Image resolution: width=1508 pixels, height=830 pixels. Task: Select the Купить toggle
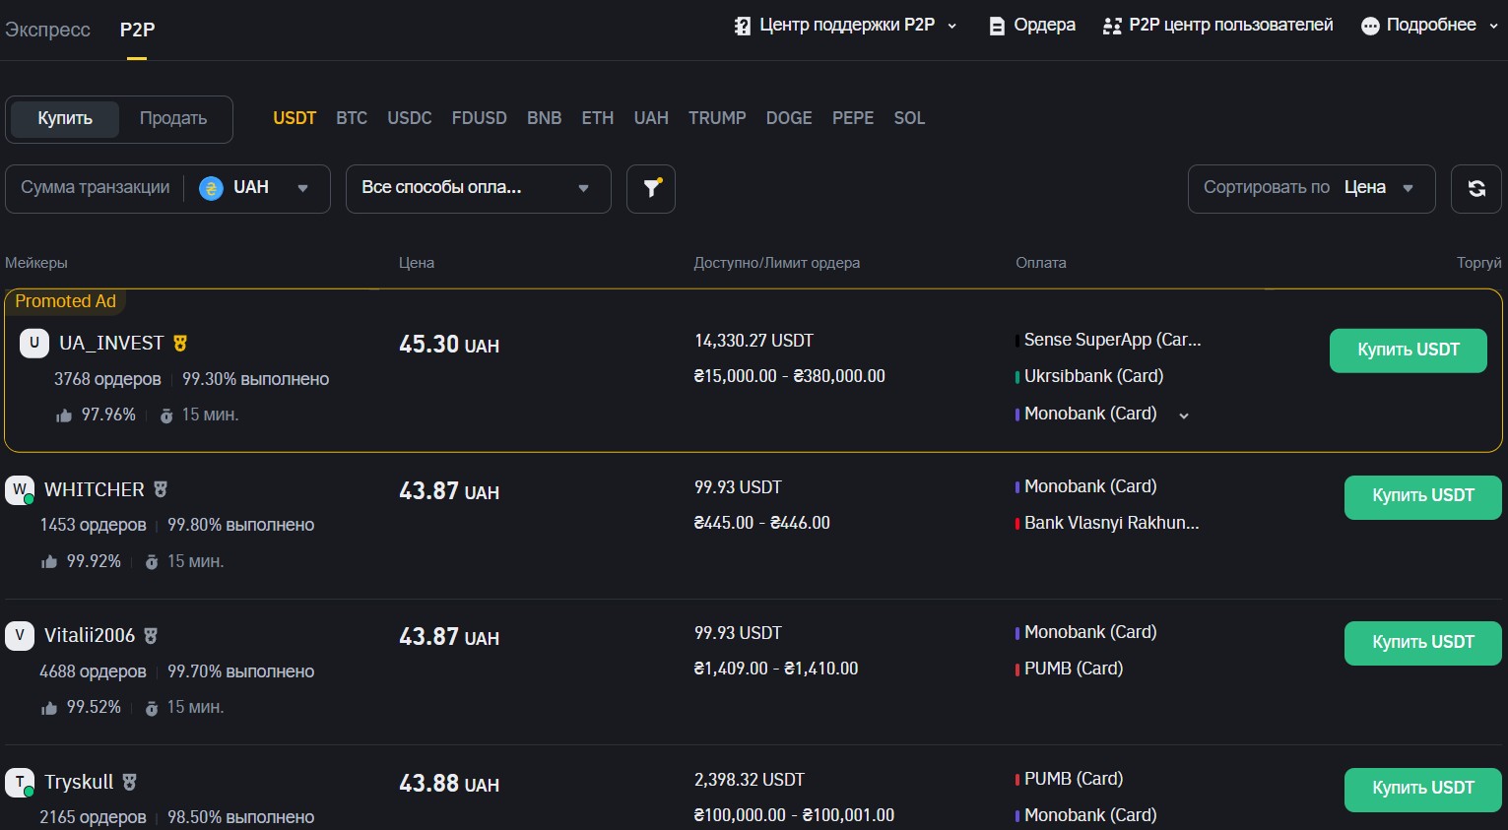(x=65, y=119)
